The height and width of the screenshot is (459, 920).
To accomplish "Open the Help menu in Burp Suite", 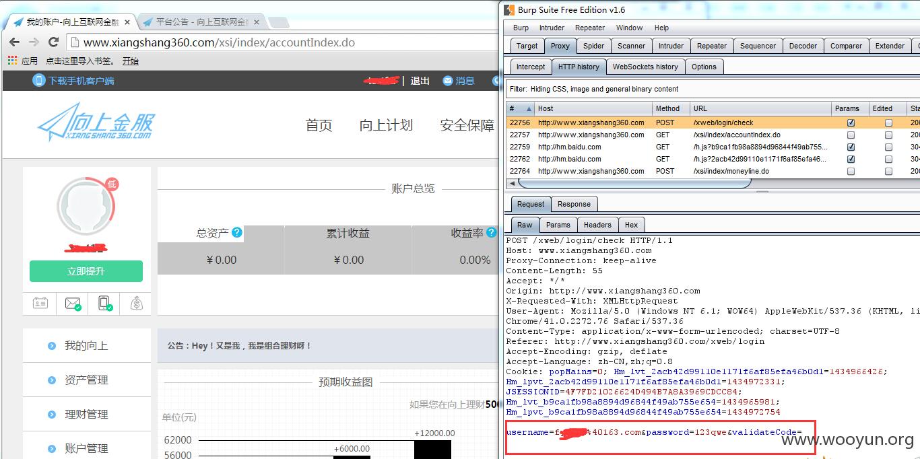I will pyautogui.click(x=661, y=28).
